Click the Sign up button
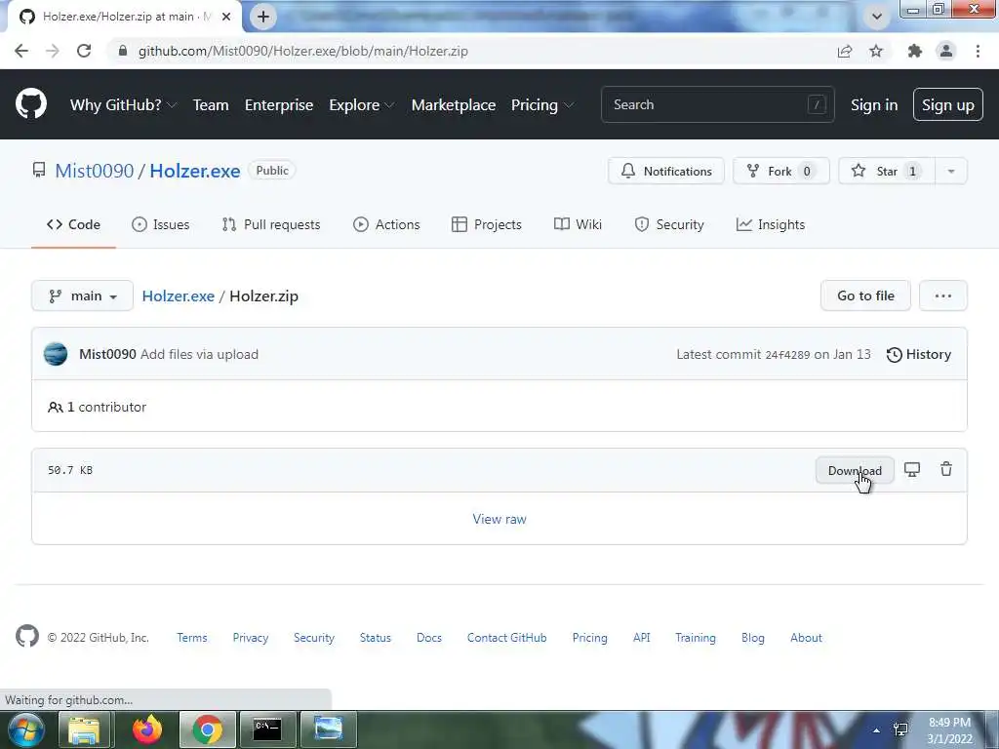This screenshot has width=999, height=749. 947,104
